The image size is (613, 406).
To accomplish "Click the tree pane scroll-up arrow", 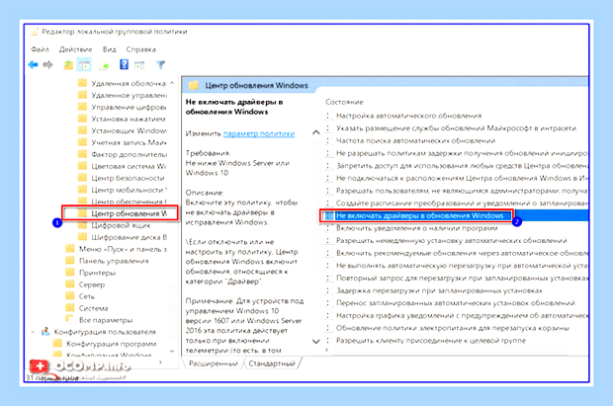I will (x=172, y=83).
